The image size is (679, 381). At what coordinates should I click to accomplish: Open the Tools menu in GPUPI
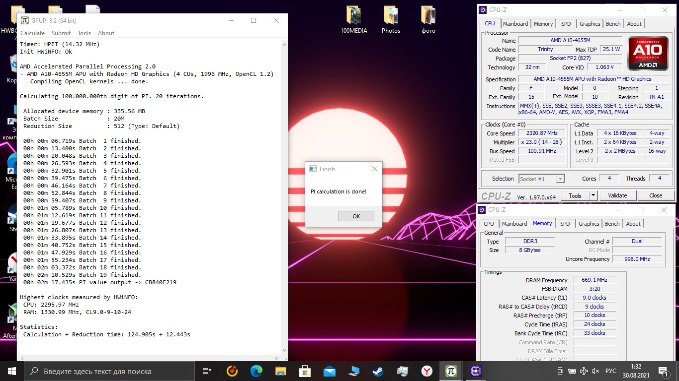(84, 33)
